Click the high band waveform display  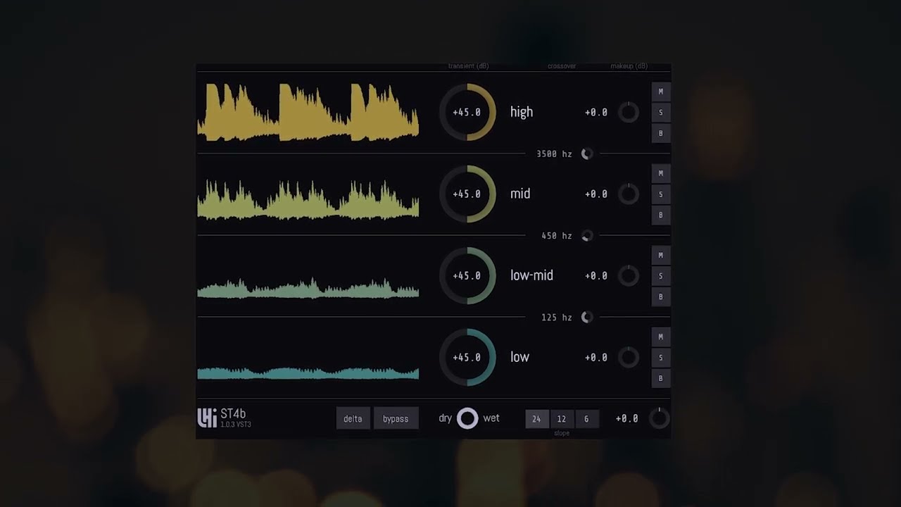pos(308,112)
